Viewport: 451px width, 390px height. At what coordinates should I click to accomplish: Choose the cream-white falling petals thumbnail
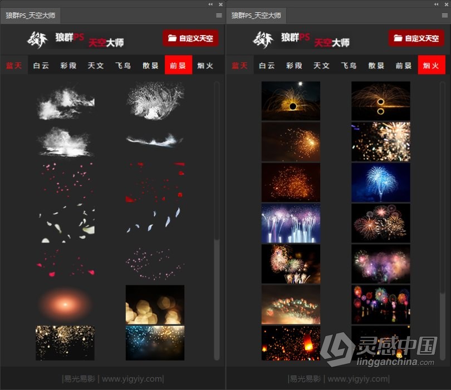(65, 224)
